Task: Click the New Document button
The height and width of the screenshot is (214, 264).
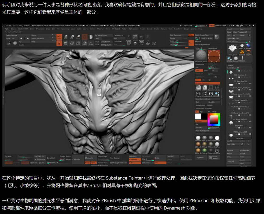Action: (178, 35)
